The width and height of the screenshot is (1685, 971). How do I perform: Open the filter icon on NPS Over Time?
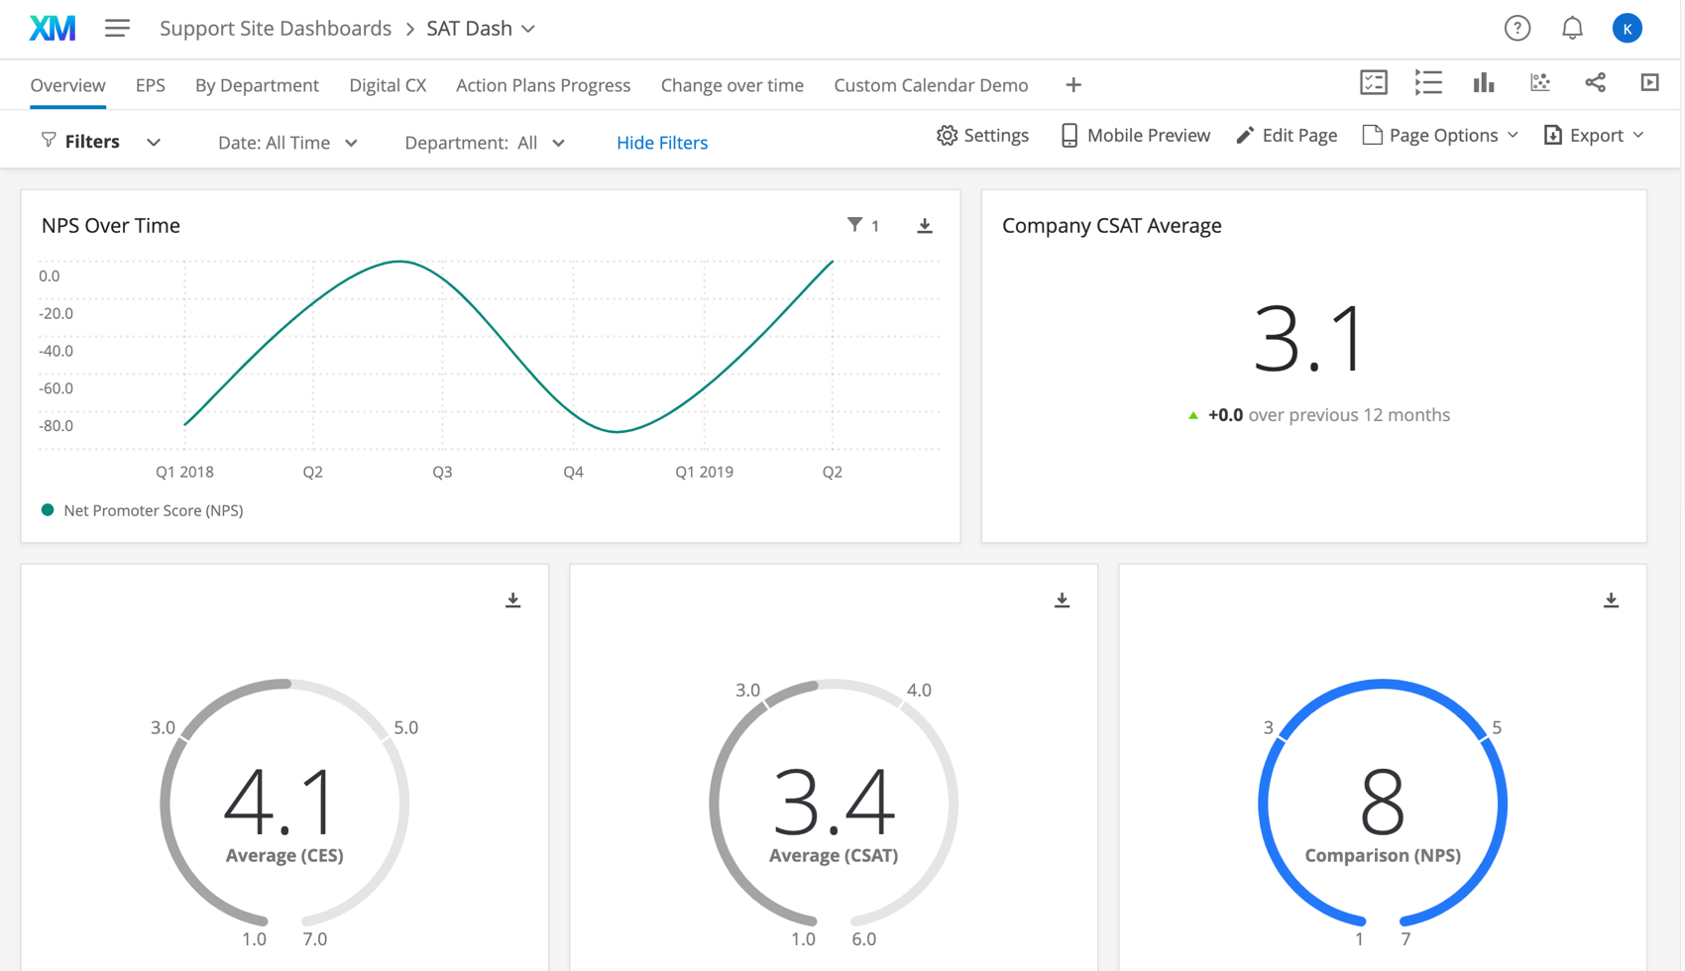854,225
